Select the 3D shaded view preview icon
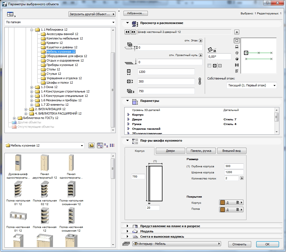The height and width of the screenshot is (252, 286). (x=237, y=59)
